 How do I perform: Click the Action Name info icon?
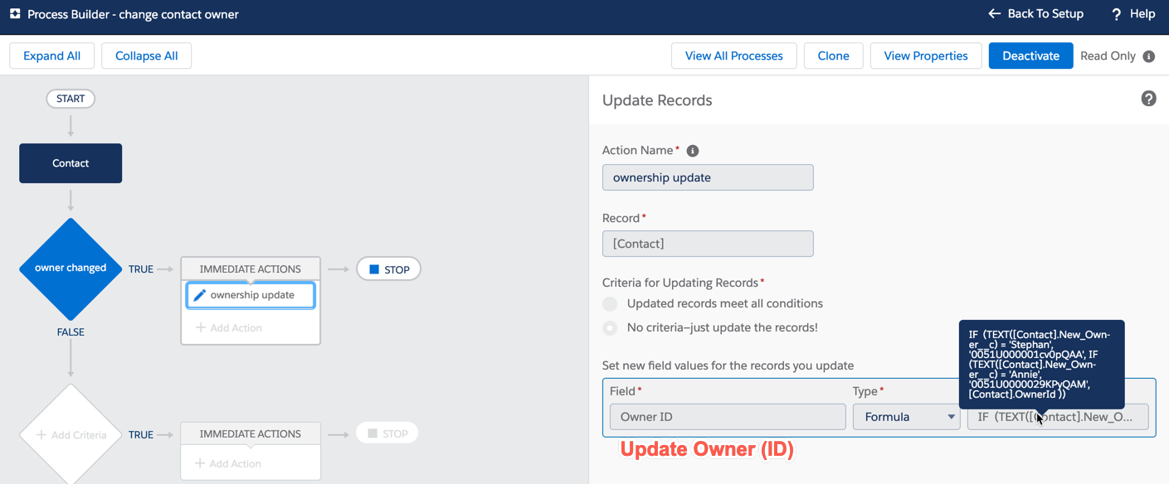click(x=693, y=151)
